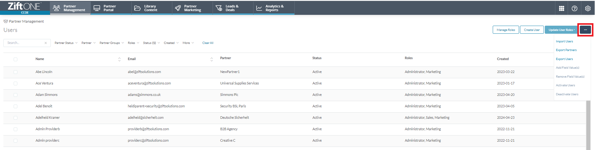Click the Administrator, Sales, Marketing roles cell
The image size is (595, 150).
(x=427, y=118)
